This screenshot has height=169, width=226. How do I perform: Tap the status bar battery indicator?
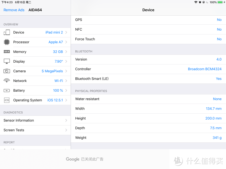[x=220, y=2]
